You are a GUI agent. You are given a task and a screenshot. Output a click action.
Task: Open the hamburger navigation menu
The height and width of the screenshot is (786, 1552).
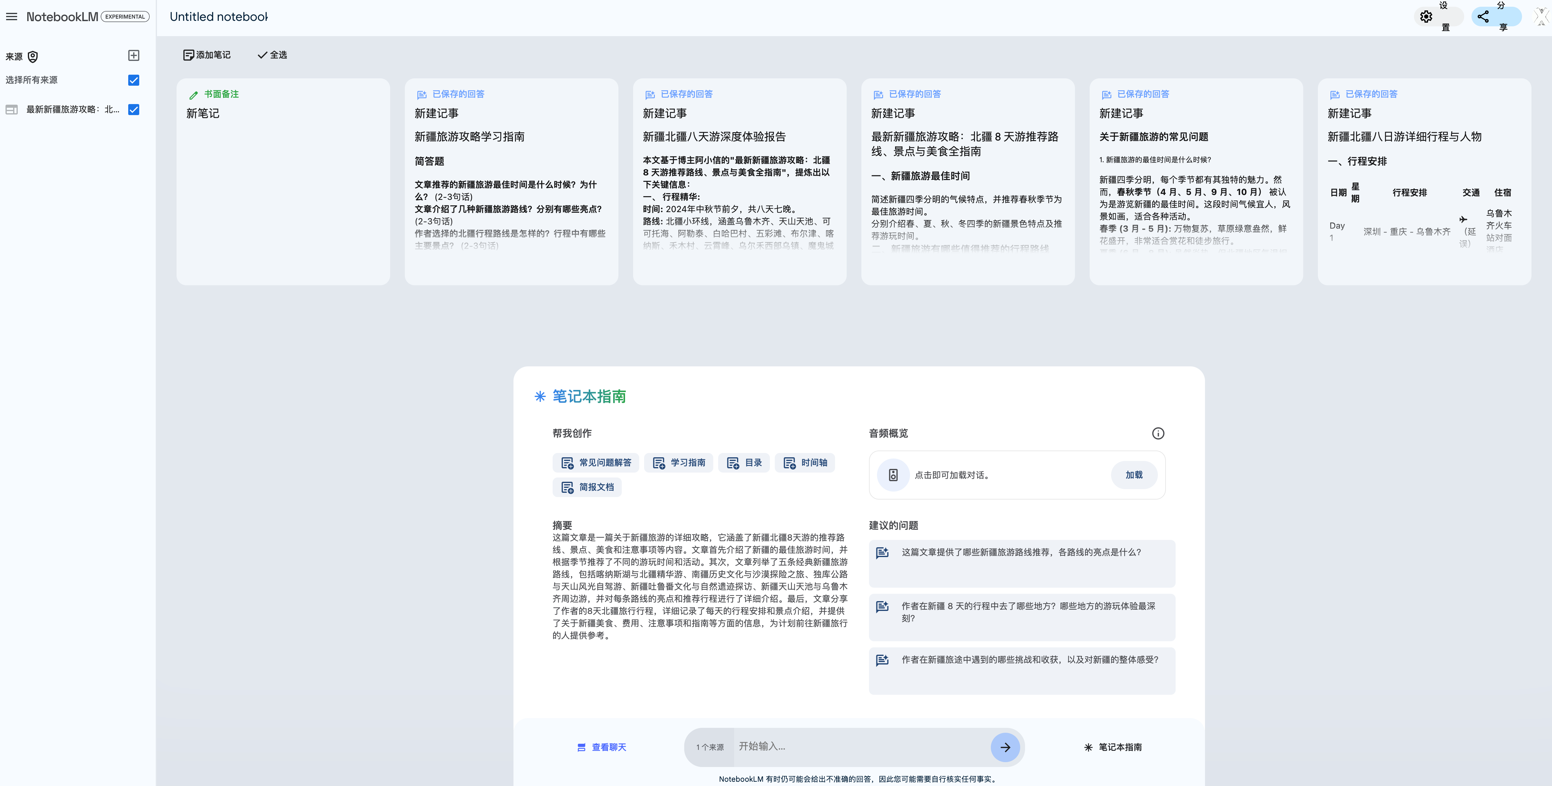click(x=11, y=17)
